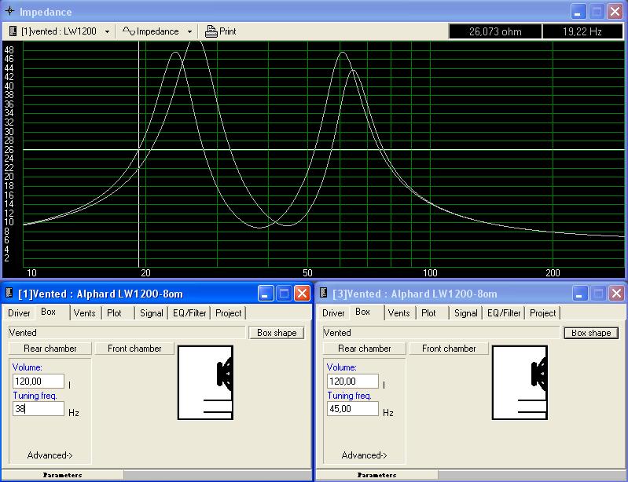Click the speaker icon beside [1]vented LW1200
The width and height of the screenshot is (628, 482).
[x=13, y=31]
